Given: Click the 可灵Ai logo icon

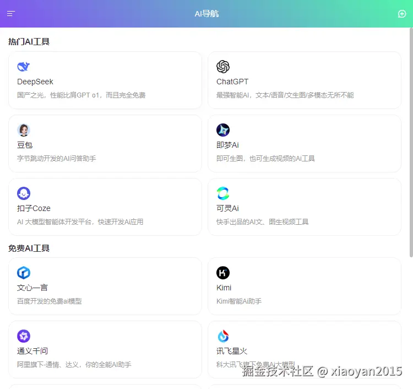Looking at the screenshot, I should (223, 193).
